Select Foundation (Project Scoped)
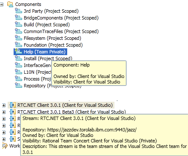188x156 pixels. click(53, 45)
